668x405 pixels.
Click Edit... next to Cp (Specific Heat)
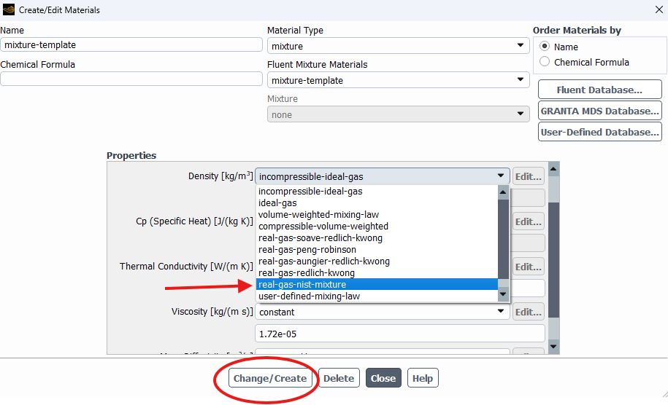point(529,222)
